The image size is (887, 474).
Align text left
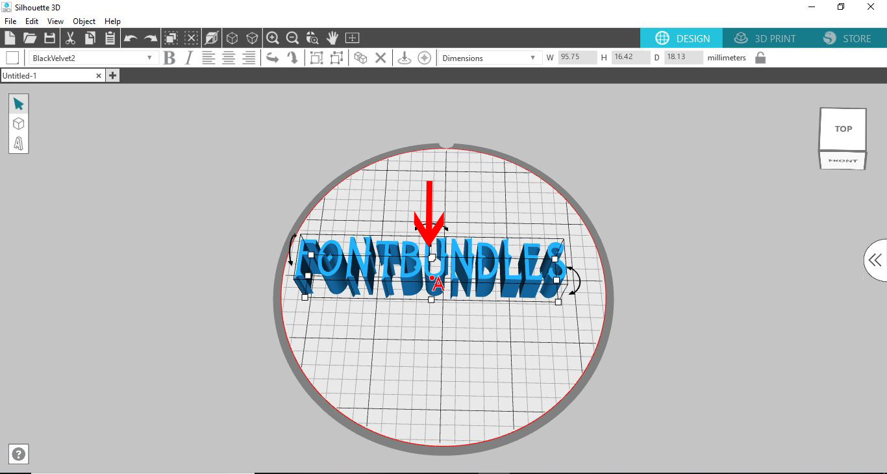208,58
